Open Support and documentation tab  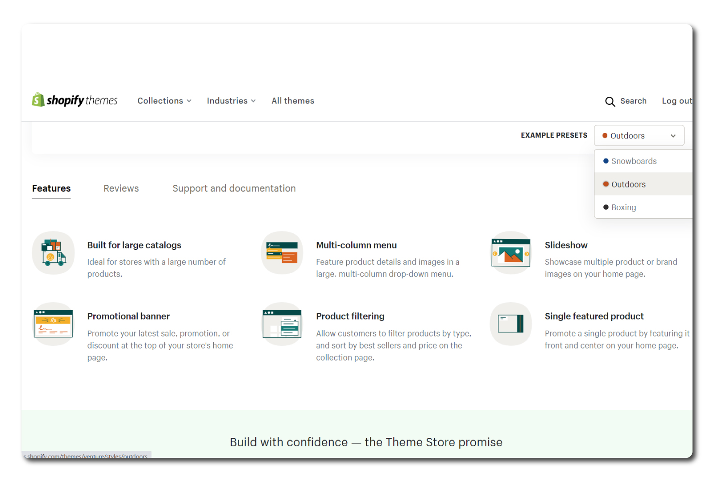pyautogui.click(x=234, y=188)
